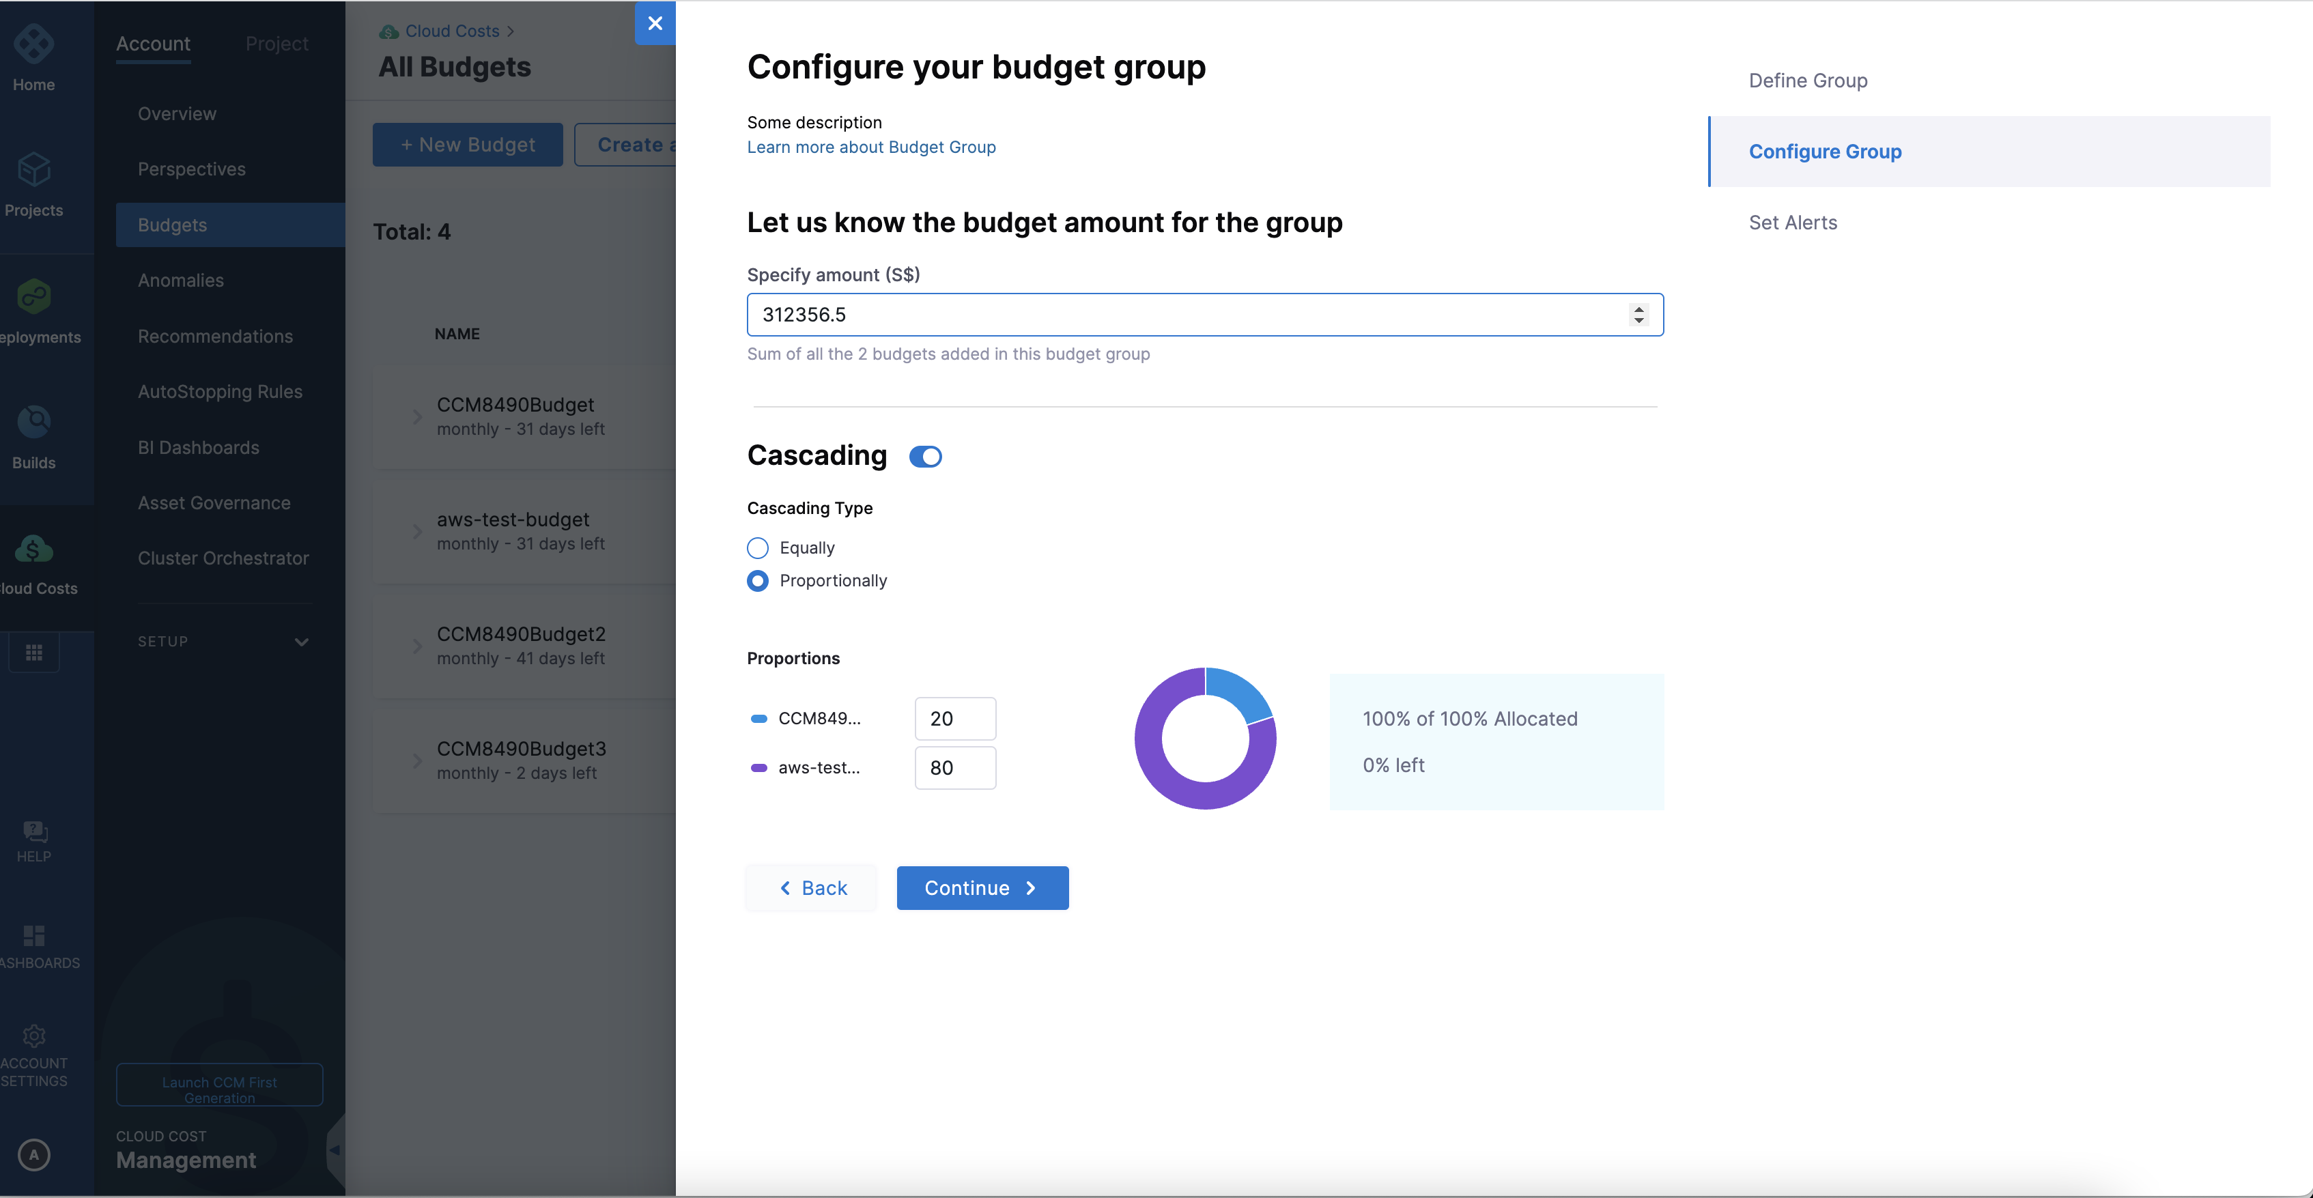Open Anomalies in sidebar
The image size is (2313, 1198).
point(180,280)
